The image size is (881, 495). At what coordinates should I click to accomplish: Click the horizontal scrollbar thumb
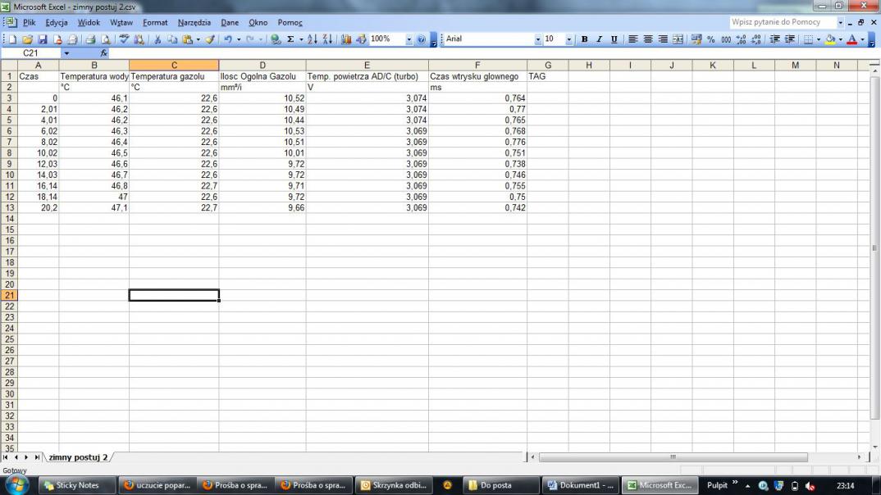coord(673,457)
